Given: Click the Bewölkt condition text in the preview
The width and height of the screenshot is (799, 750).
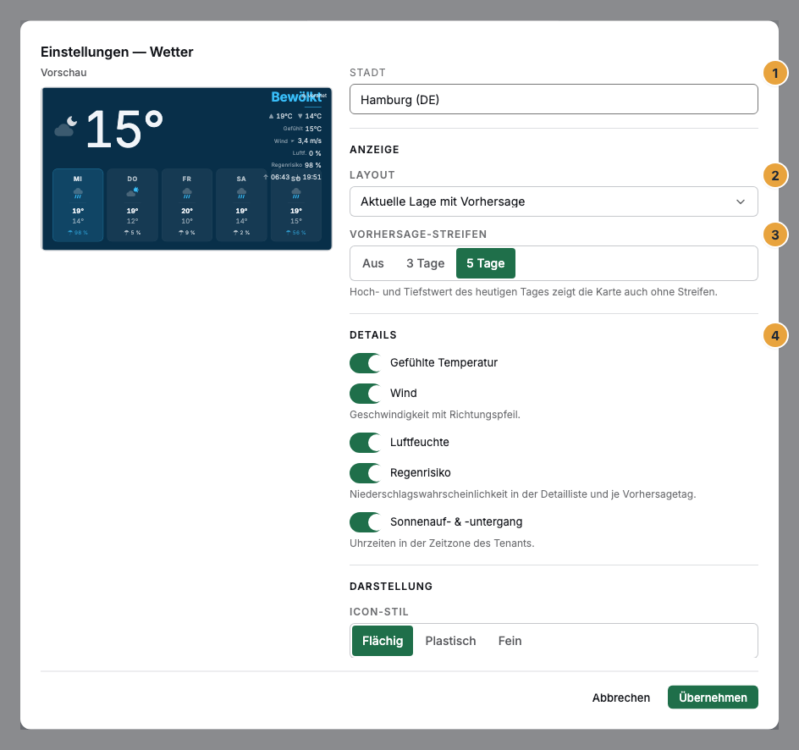Looking at the screenshot, I should (x=296, y=97).
